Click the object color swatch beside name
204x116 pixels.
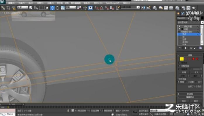click(x=202, y=18)
